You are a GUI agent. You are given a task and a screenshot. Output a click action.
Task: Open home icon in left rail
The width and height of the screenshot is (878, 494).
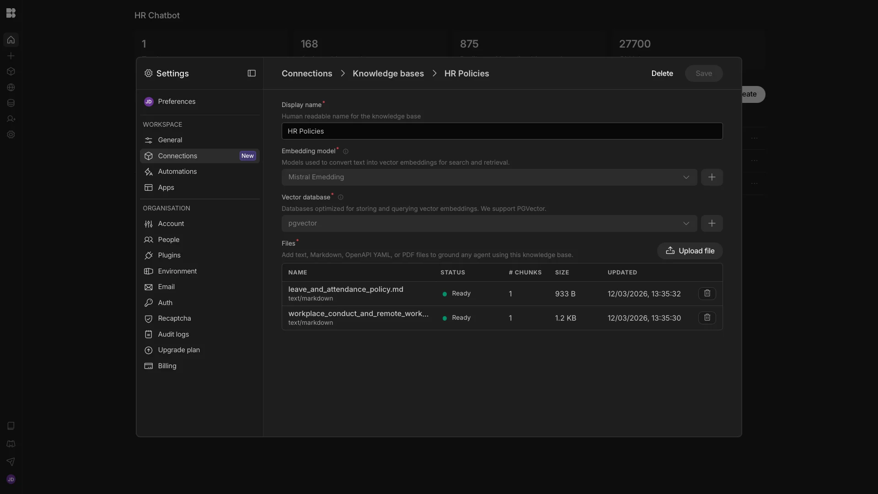pos(11,40)
